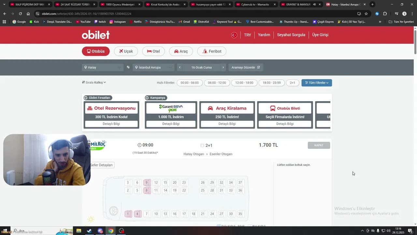417x235 pixels.
Task: Swap origin and destination cities
Action: click(128, 67)
